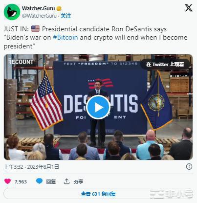Click the 在 Twitter 上观看 button

point(165,64)
